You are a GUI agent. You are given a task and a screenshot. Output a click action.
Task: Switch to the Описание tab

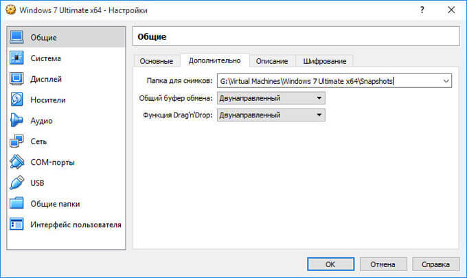point(272,61)
